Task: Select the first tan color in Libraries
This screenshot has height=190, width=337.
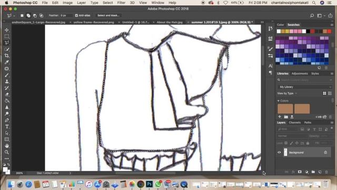Action: pos(285,109)
